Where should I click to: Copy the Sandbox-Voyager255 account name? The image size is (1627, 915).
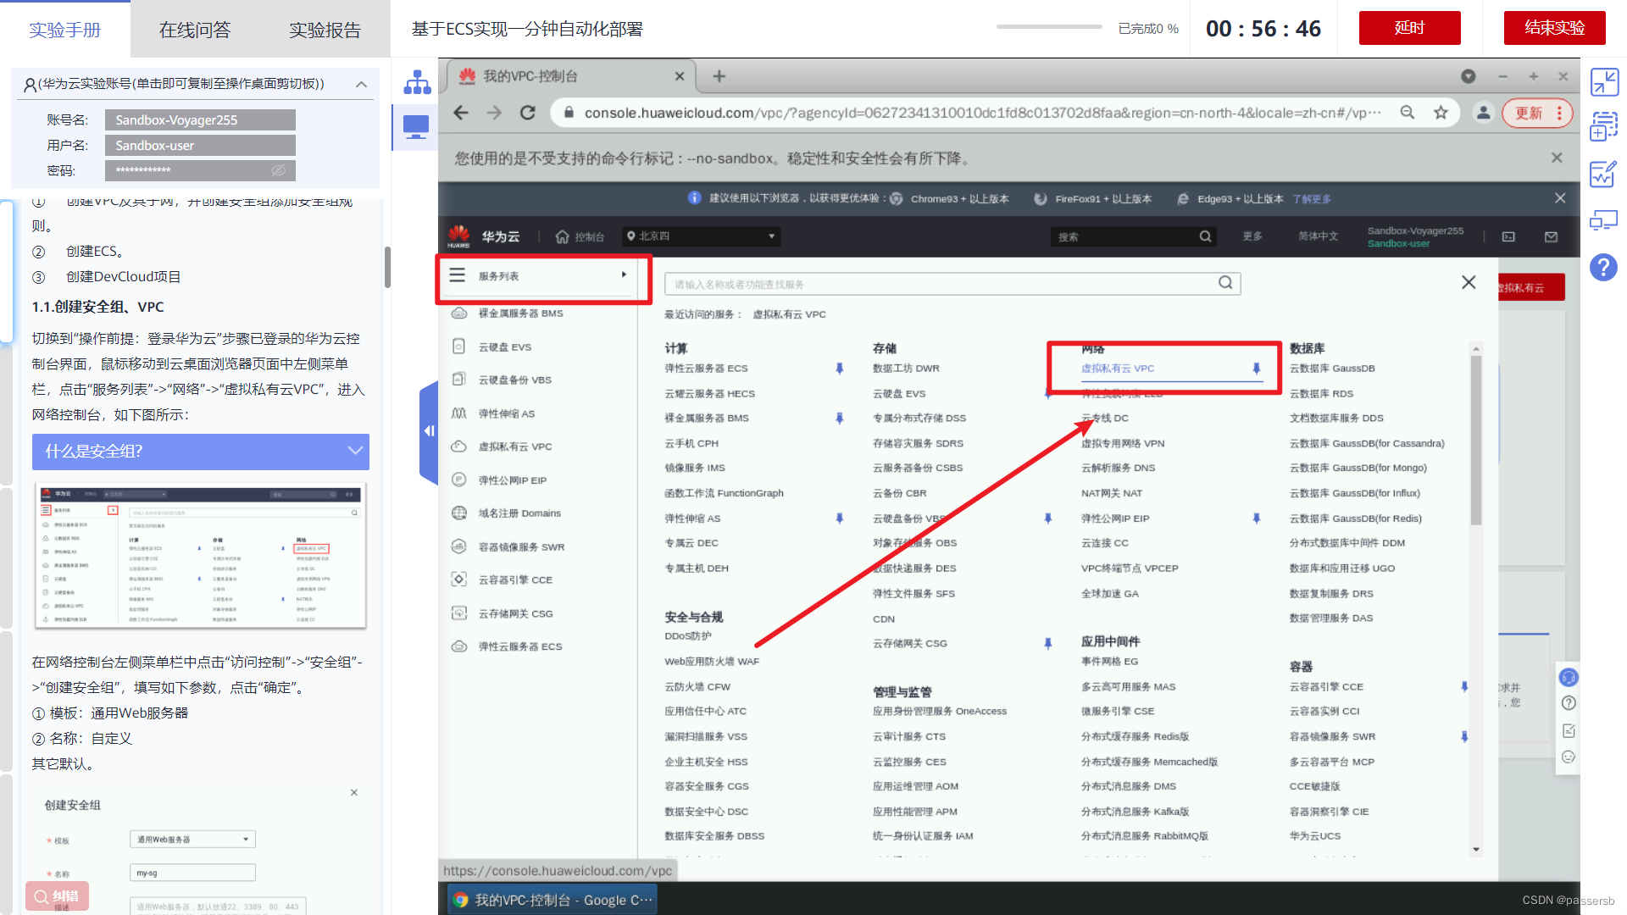point(200,119)
